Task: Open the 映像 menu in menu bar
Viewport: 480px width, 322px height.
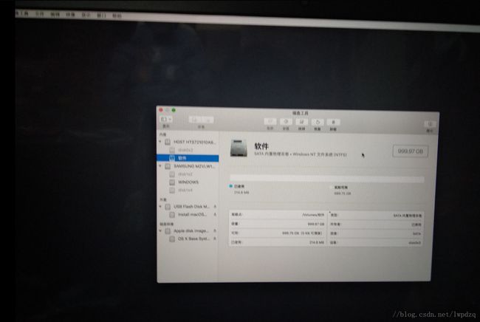Action: pos(70,15)
